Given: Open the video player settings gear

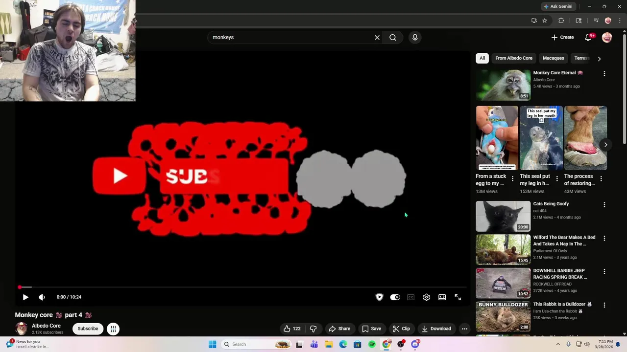Looking at the screenshot, I should tap(426, 297).
